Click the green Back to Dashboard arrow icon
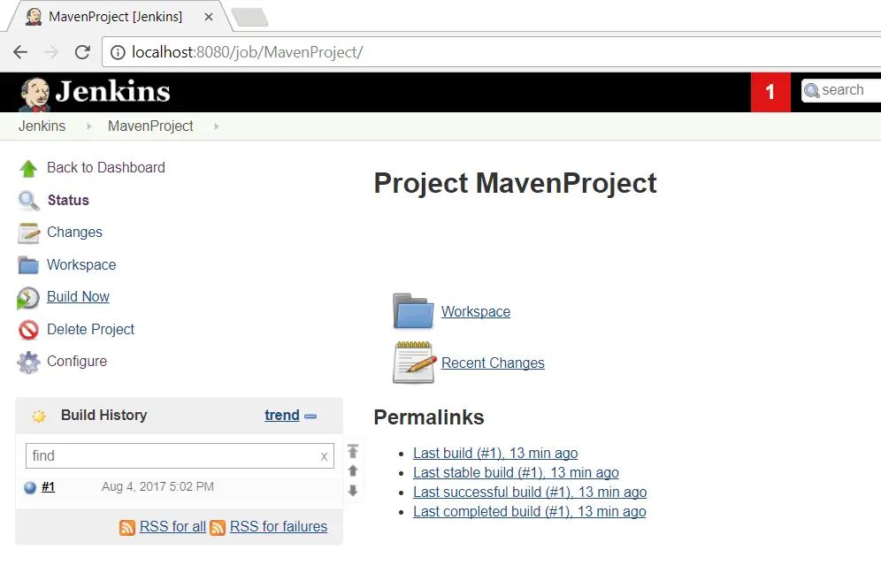Viewport: 881px width, 573px height. click(28, 168)
